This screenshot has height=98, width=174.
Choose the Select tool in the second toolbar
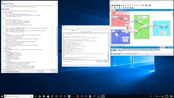coord(111,8)
